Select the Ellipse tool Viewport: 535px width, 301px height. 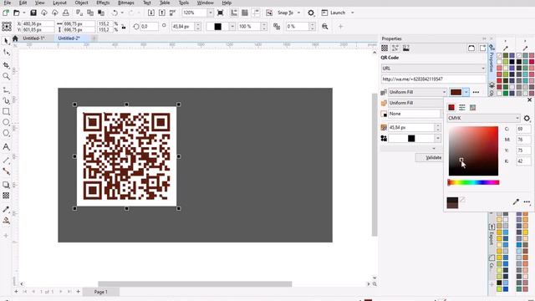coord(6,122)
